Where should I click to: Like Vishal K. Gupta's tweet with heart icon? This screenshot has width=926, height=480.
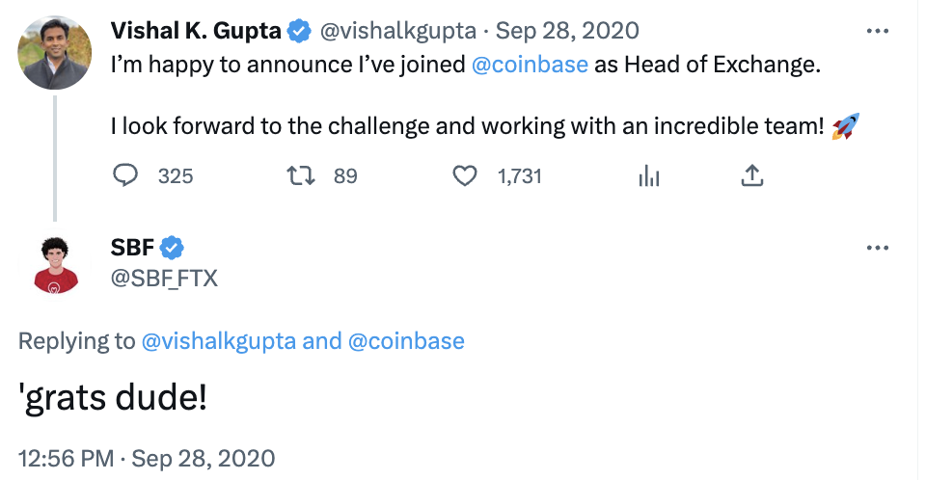coord(466,175)
